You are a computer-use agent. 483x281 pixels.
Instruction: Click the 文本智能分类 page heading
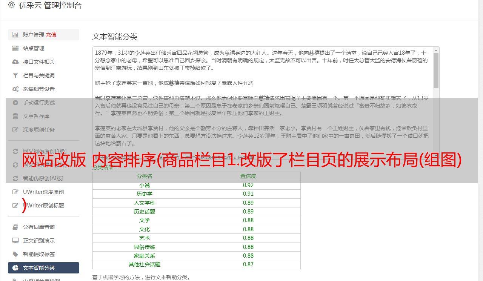pos(115,37)
